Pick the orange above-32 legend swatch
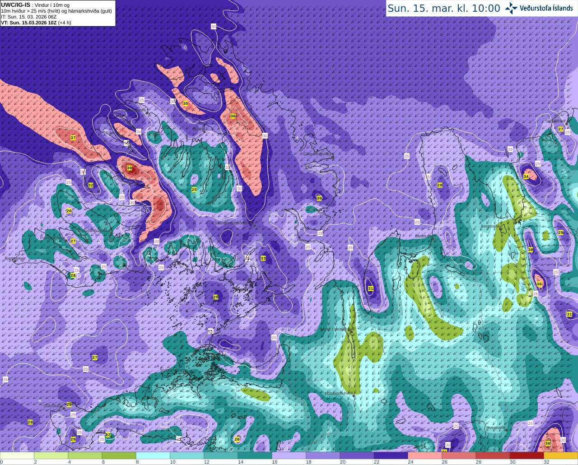The width and height of the screenshot is (578, 465). (x=560, y=456)
